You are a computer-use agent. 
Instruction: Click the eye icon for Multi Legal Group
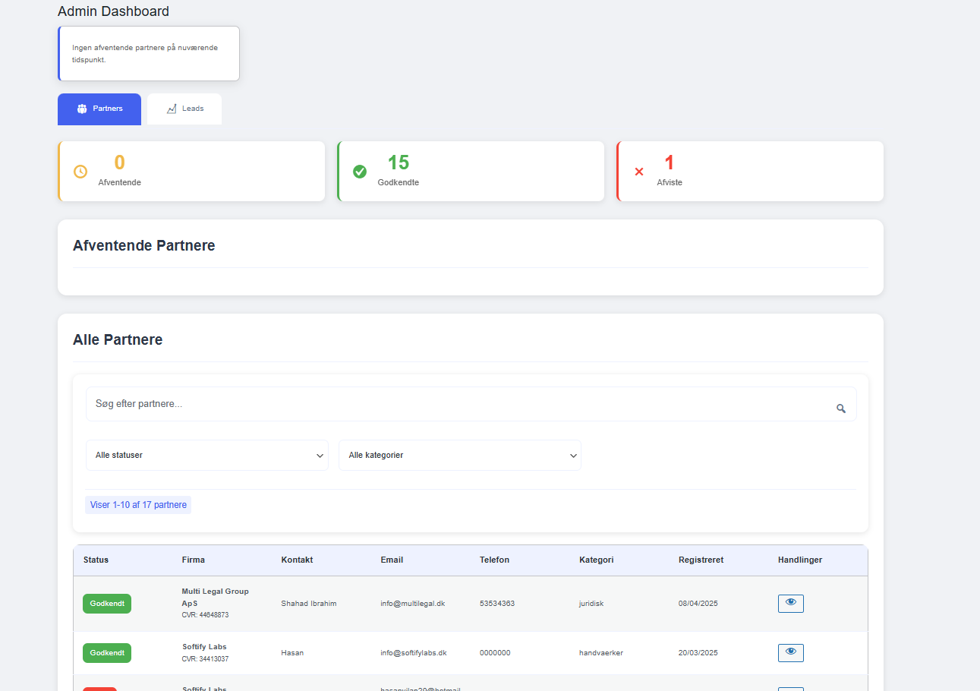[790, 603]
